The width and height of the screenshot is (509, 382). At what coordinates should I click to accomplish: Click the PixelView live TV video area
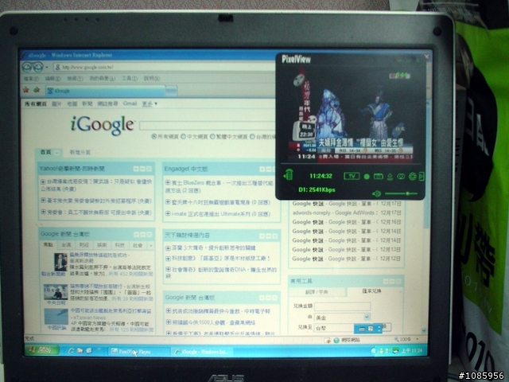click(x=351, y=114)
